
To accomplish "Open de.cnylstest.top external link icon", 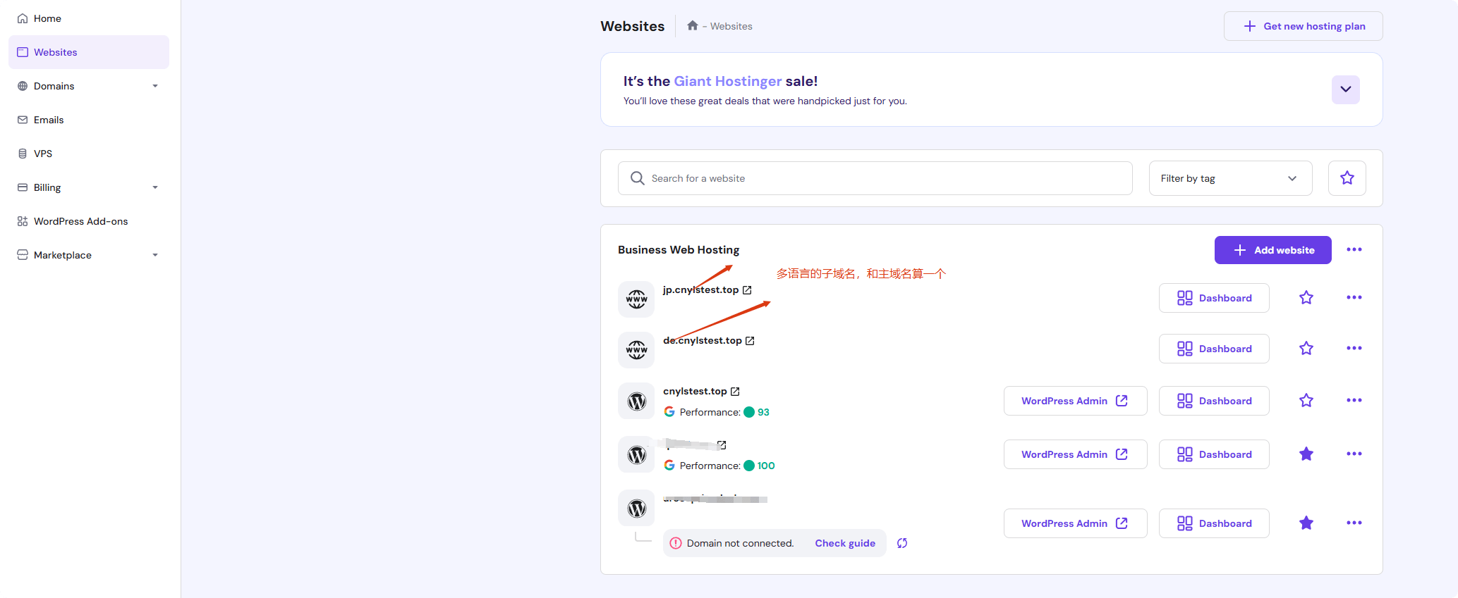I will [x=750, y=341].
